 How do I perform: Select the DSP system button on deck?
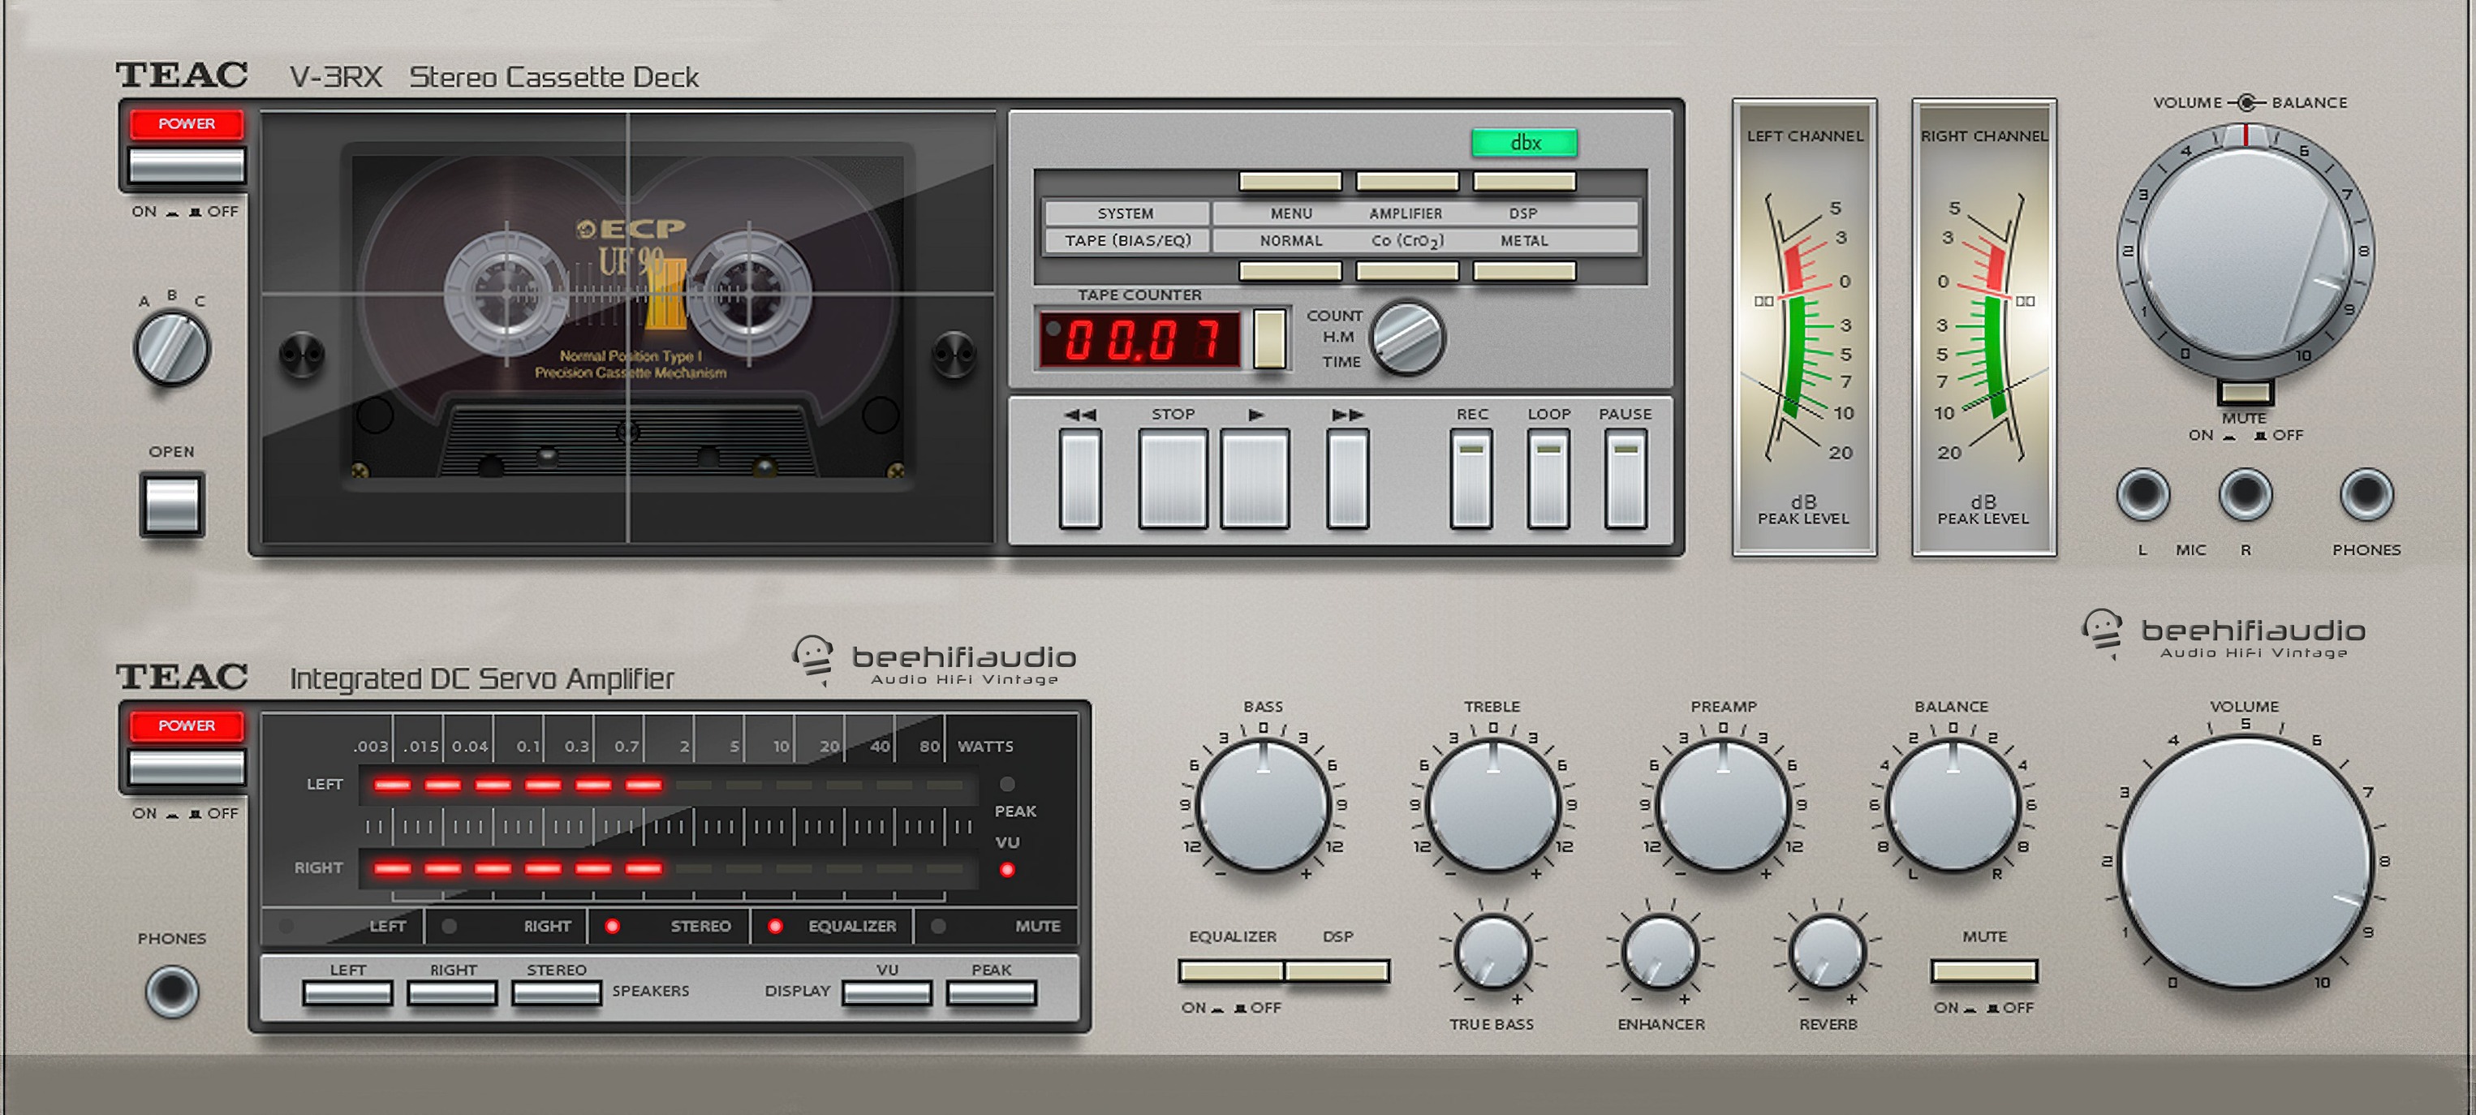[x=1524, y=182]
